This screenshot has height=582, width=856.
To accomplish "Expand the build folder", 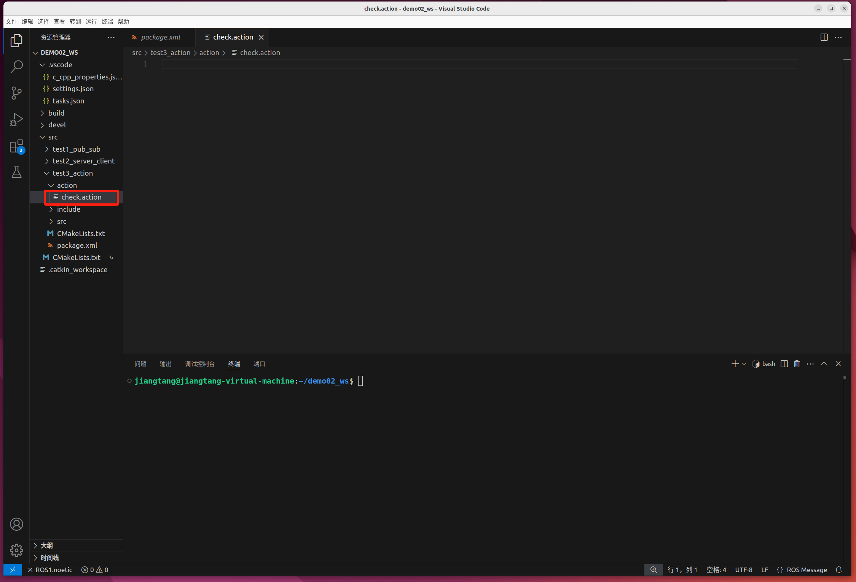I will pyautogui.click(x=56, y=113).
